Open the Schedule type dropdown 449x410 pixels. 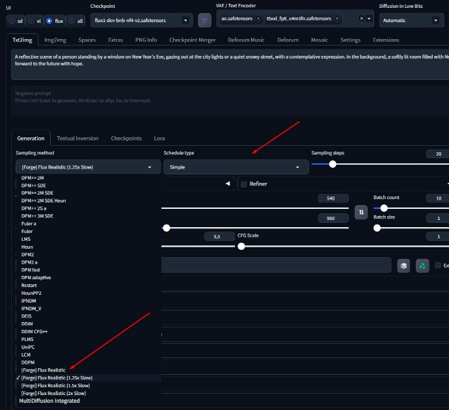click(x=236, y=167)
